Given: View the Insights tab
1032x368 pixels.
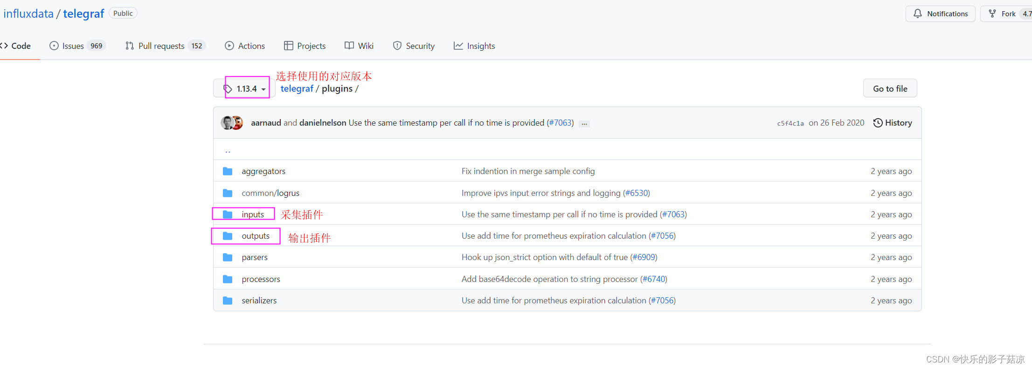Looking at the screenshot, I should (x=474, y=46).
